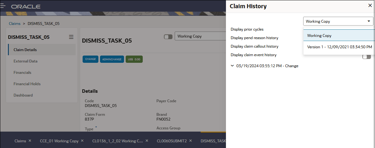
Task: Click the Type field label
Action: [x=89, y=129]
